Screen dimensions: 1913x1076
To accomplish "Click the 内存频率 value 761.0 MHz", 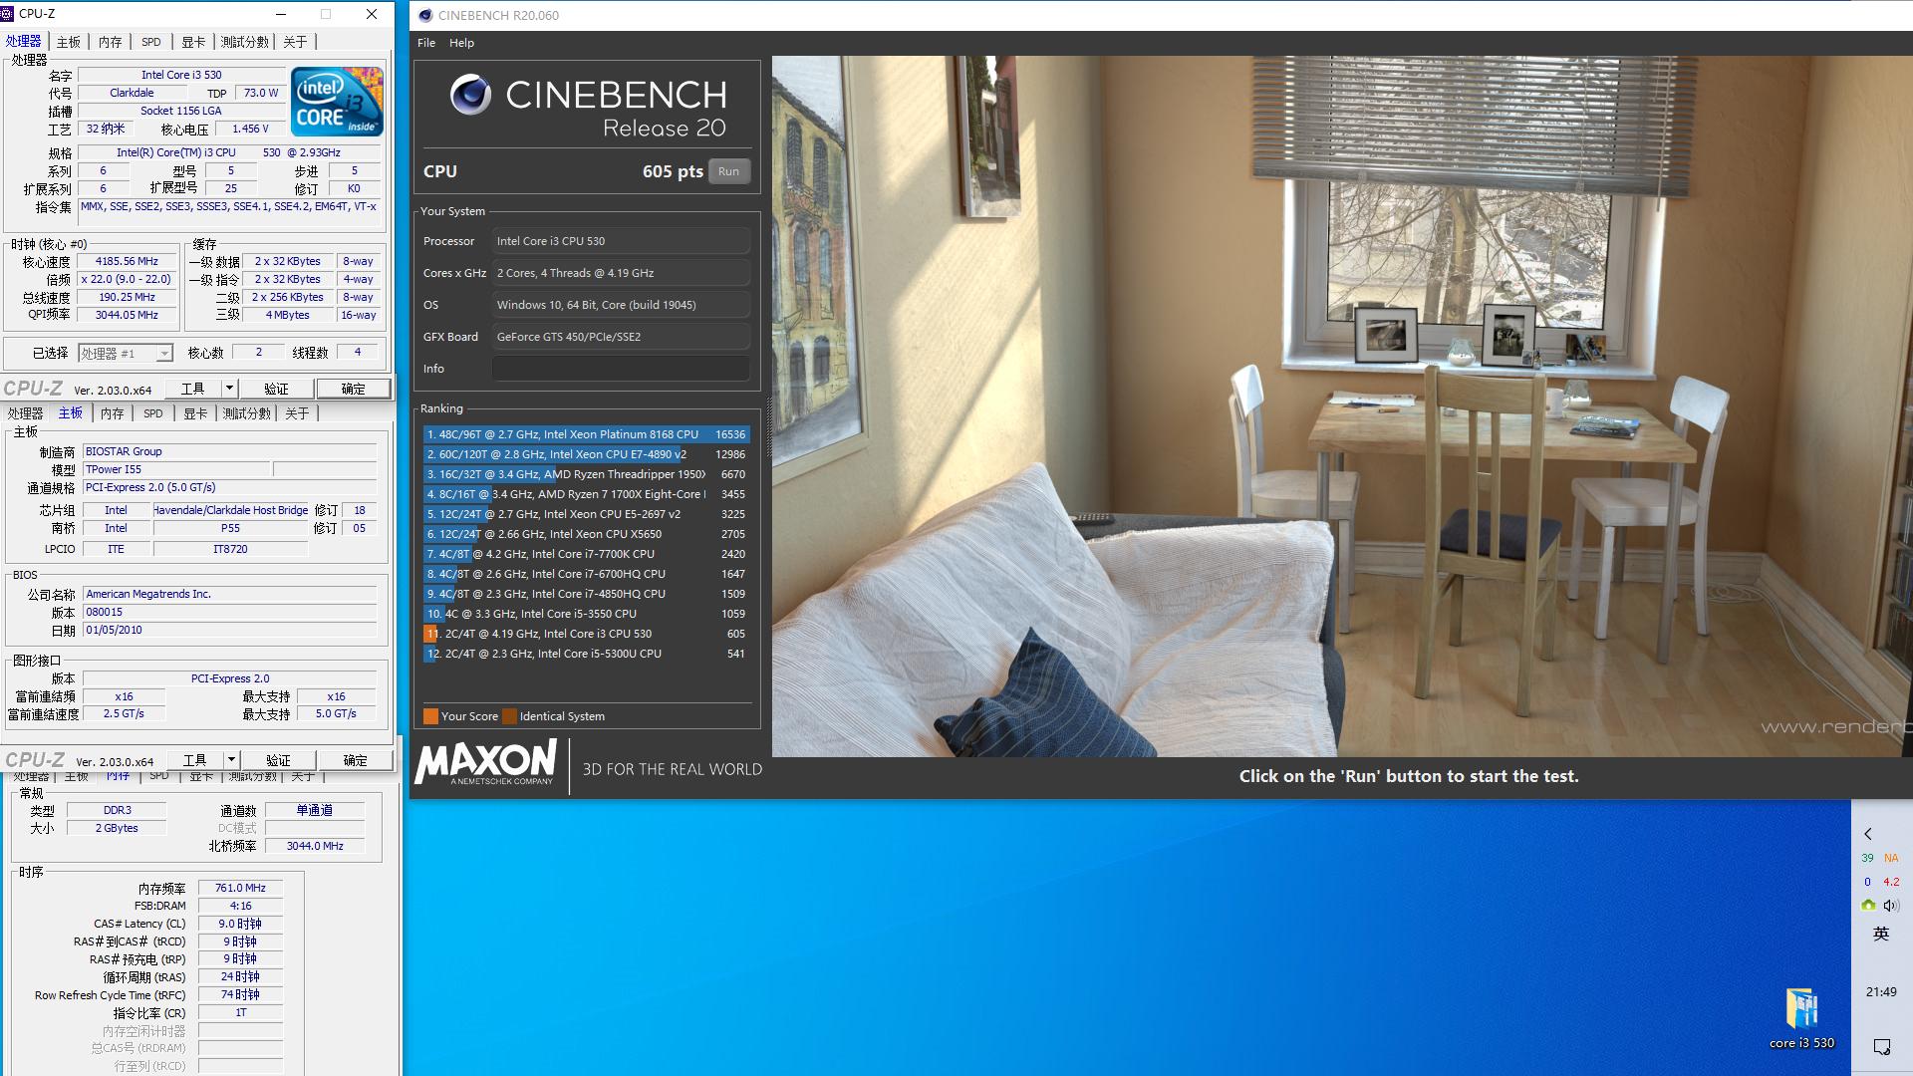I will pos(240,888).
